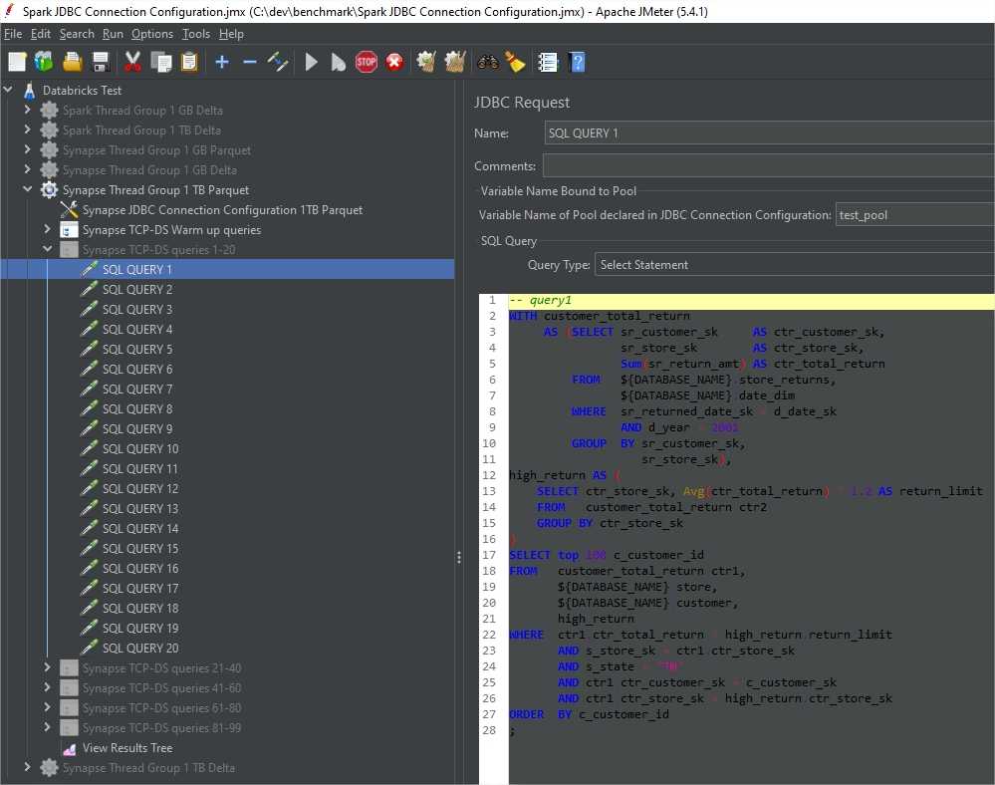Click the Paste clipboard icon

point(189,62)
